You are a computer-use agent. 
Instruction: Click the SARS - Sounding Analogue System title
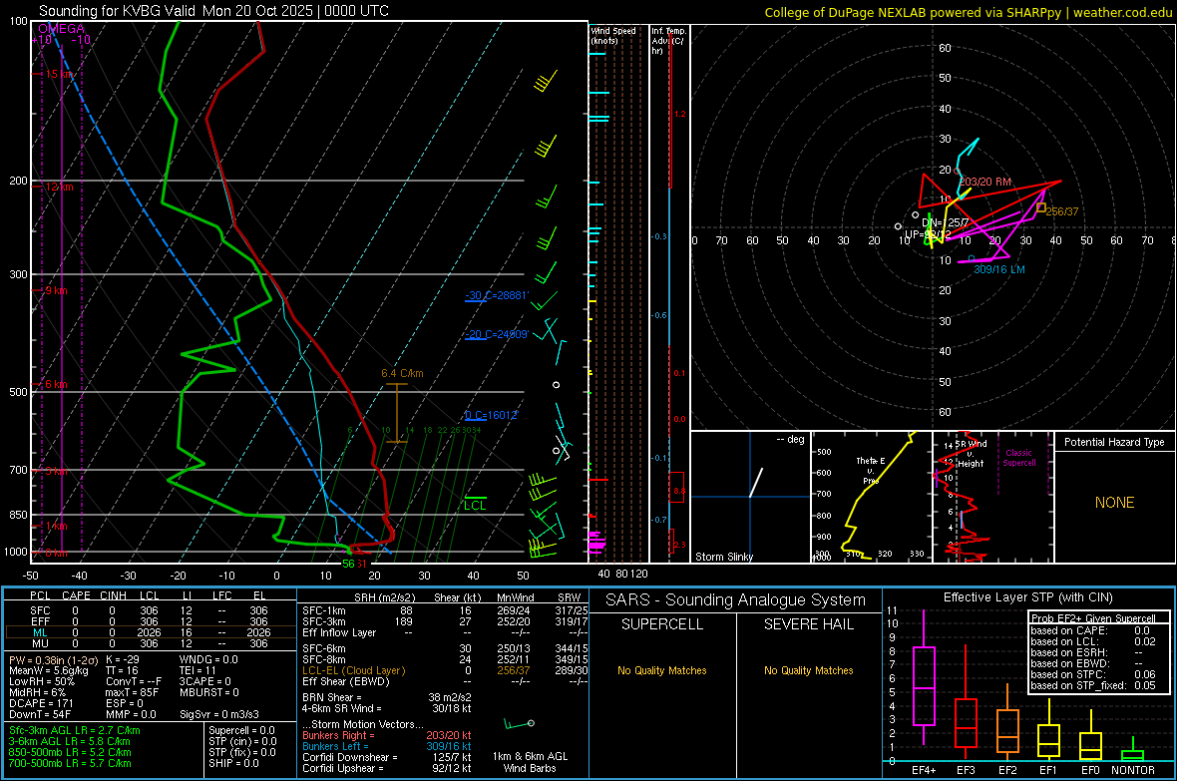tap(735, 600)
